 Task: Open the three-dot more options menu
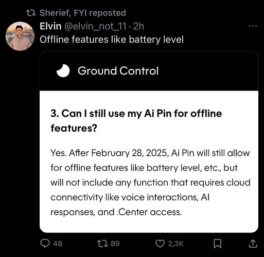(253, 26)
